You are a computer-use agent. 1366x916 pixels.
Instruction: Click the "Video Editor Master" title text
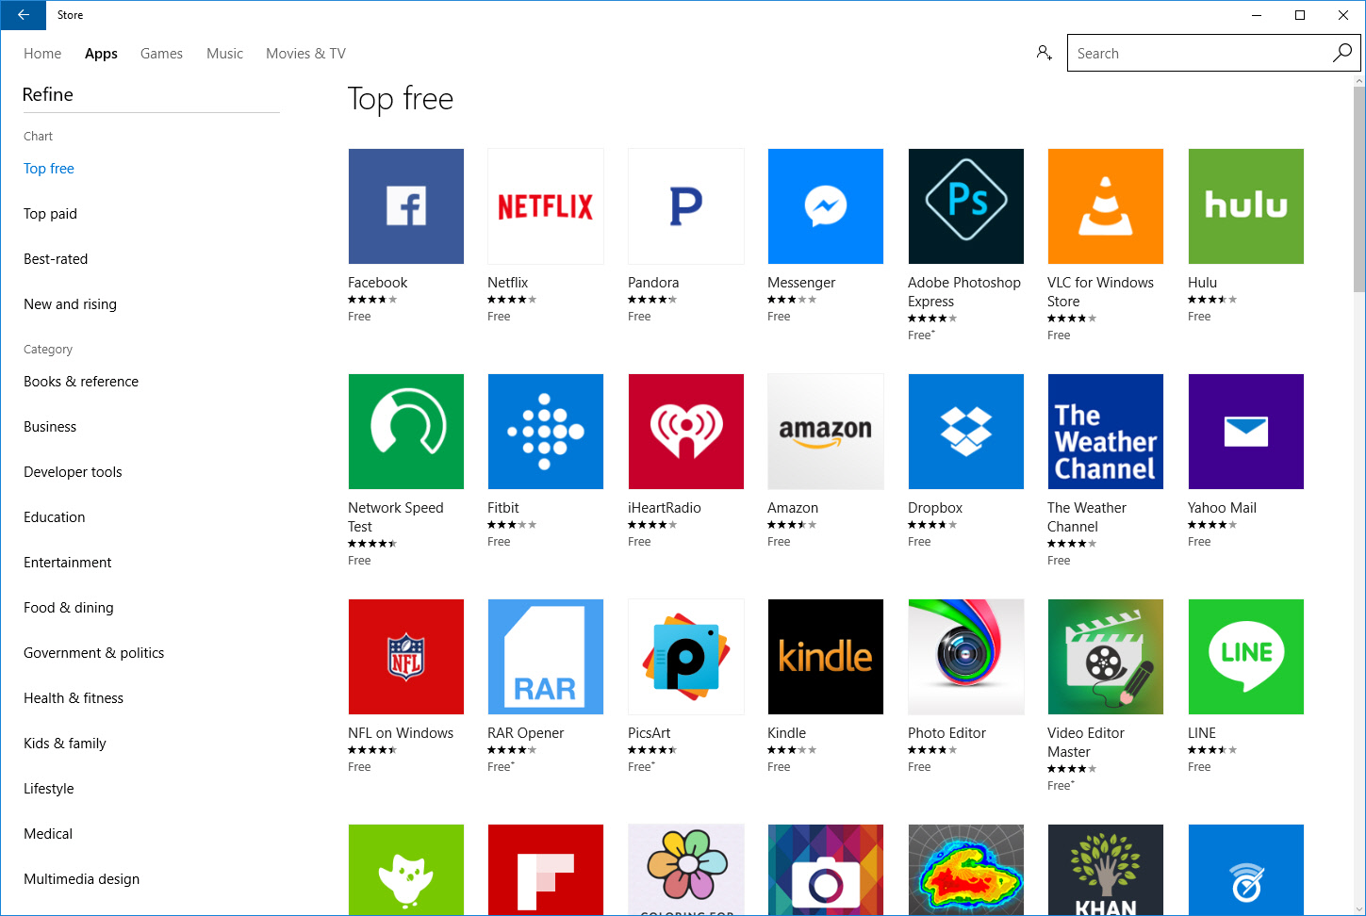1086,743
